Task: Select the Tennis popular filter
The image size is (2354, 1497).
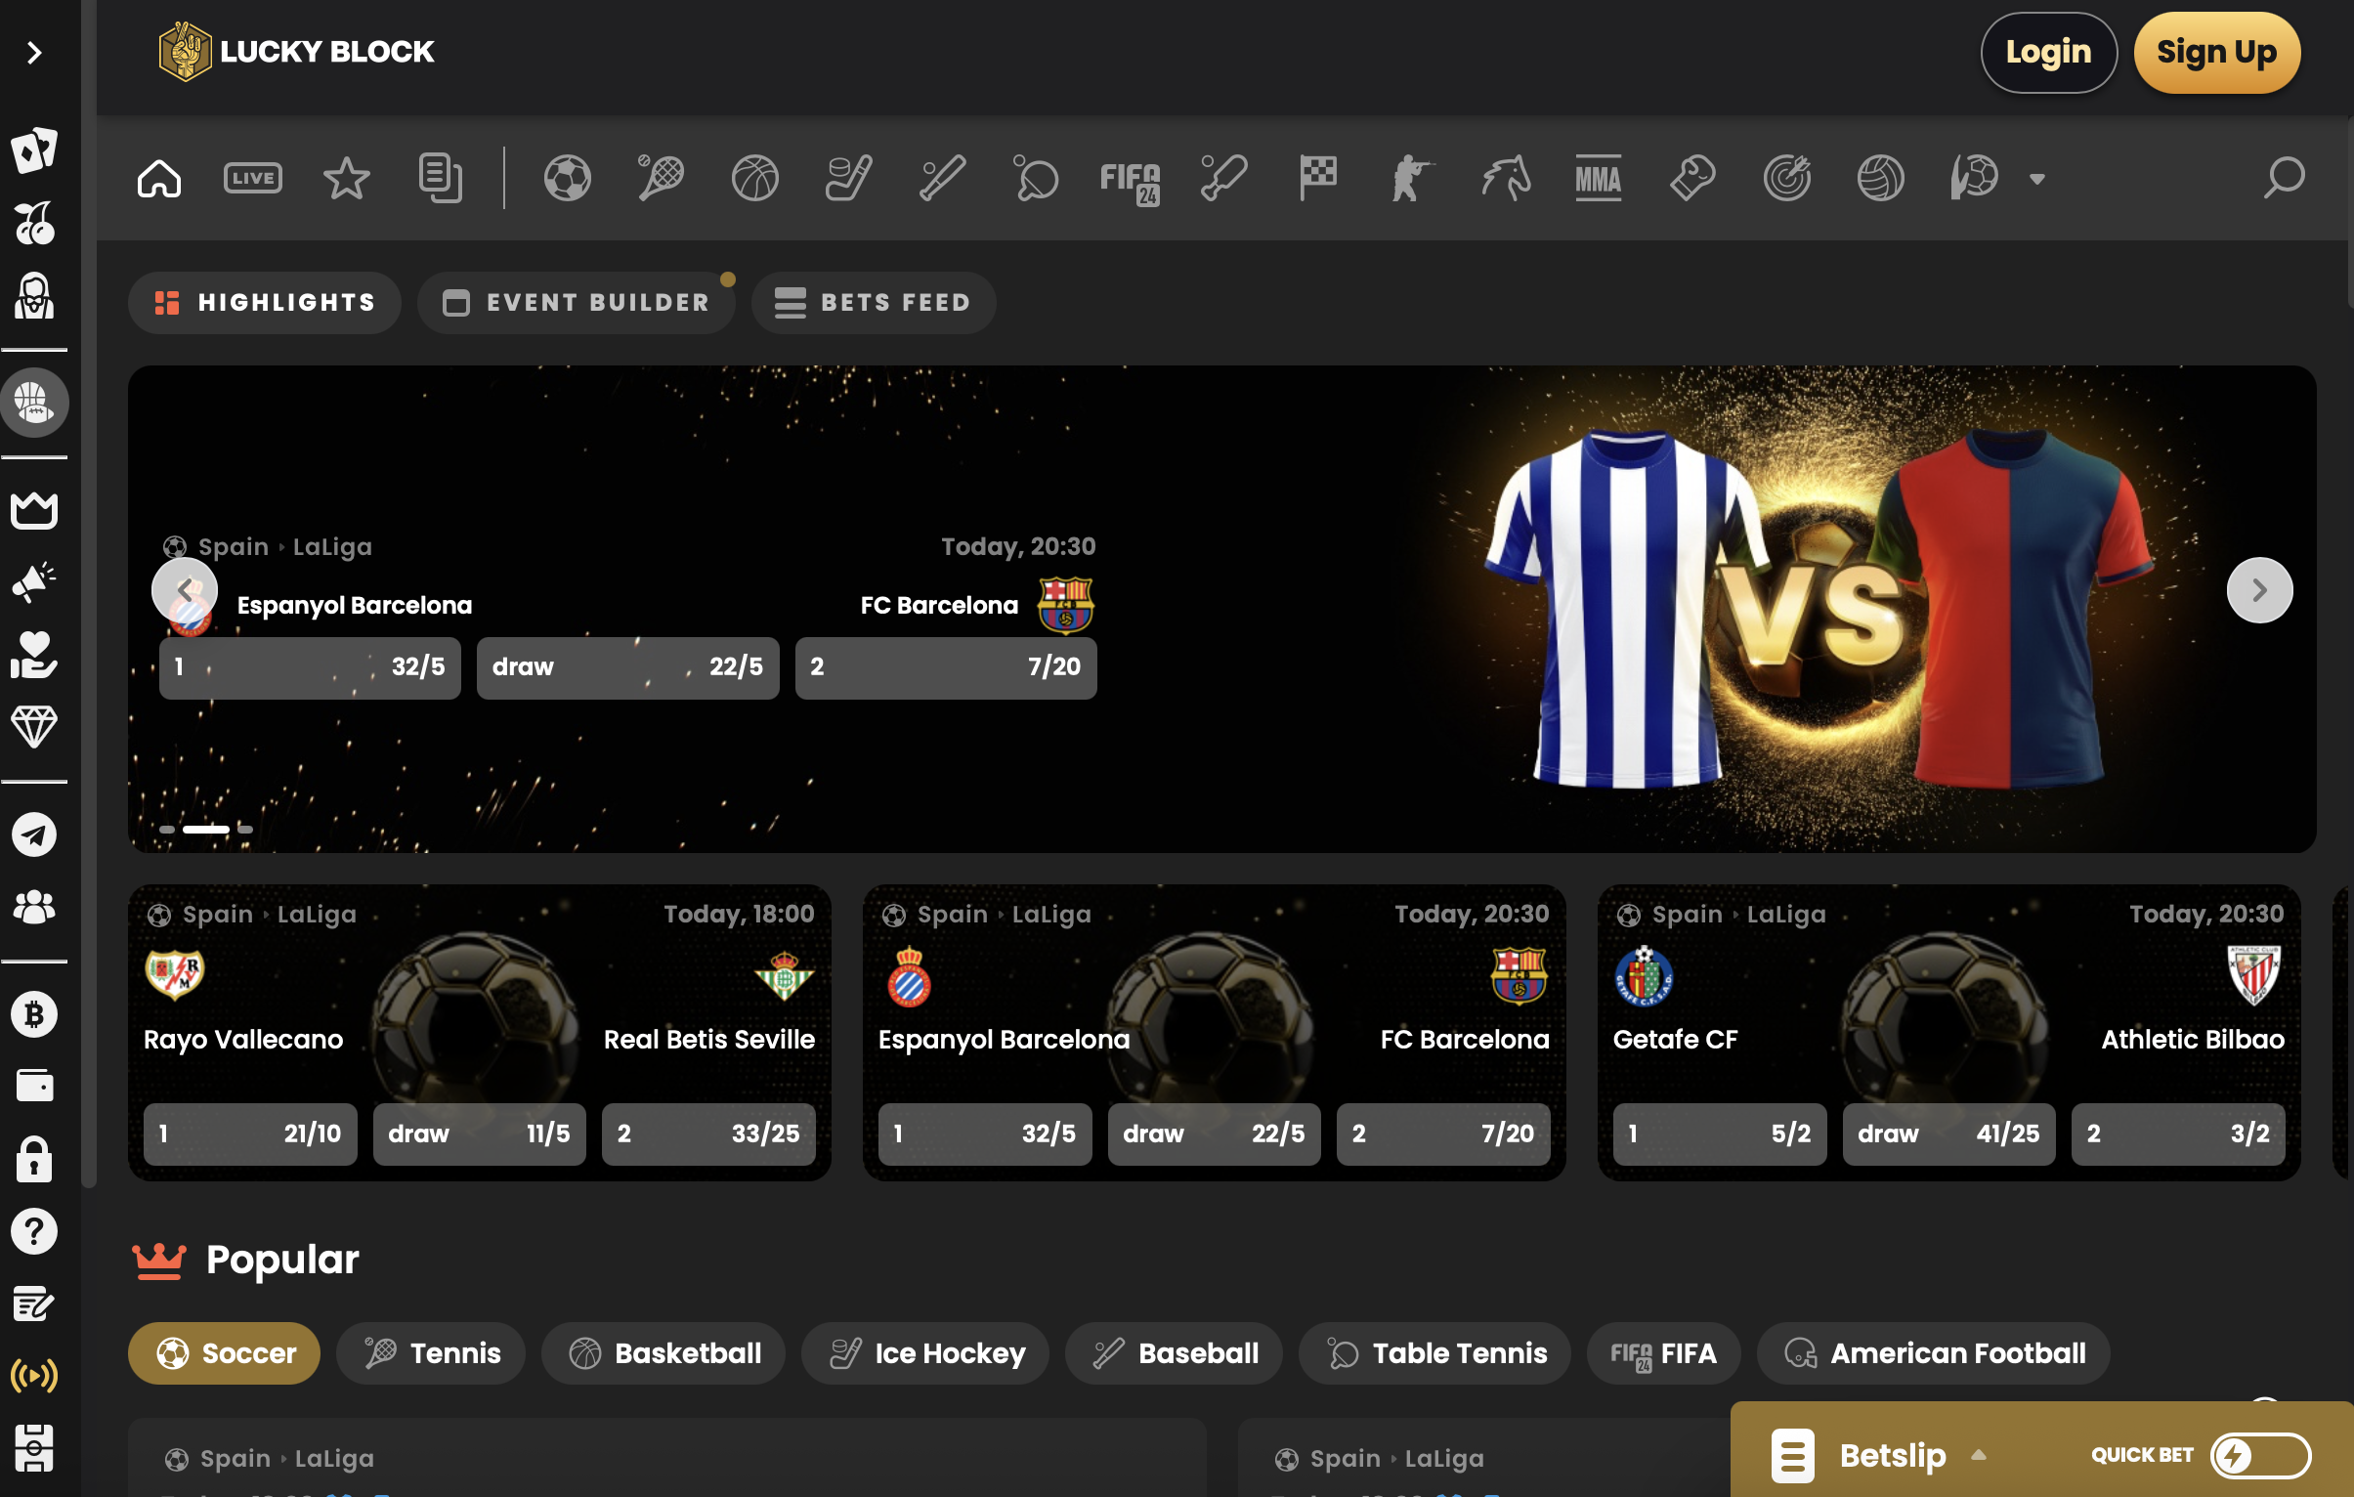Action: (x=431, y=1353)
